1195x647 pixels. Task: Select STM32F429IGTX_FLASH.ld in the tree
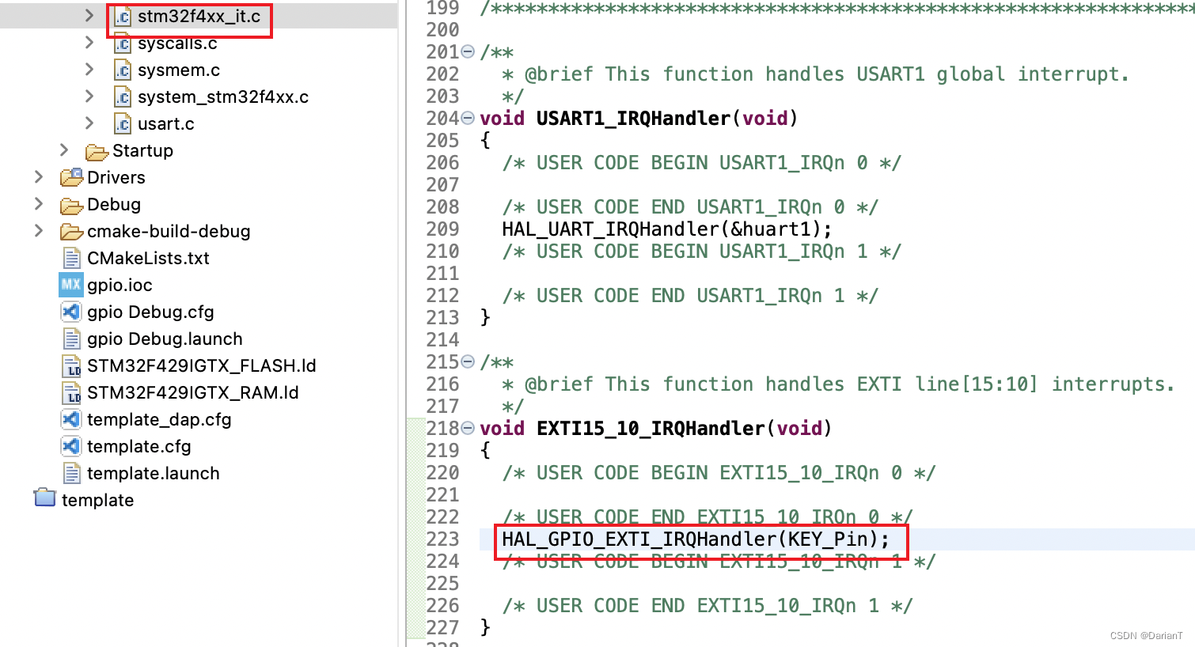[202, 366]
